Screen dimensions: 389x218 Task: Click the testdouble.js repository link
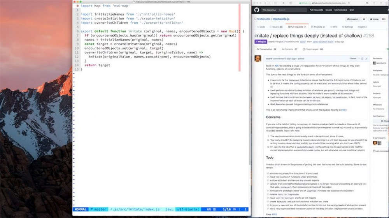[x=281, y=19]
